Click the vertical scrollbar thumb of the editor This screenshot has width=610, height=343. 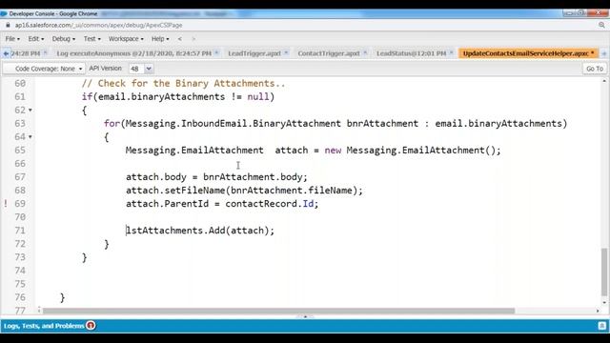[x=603, y=272]
